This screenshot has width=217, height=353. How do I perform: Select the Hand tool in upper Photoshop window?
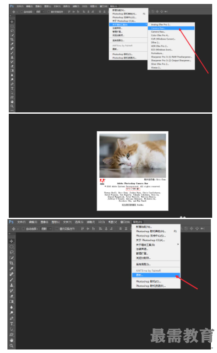[x=12, y=101]
